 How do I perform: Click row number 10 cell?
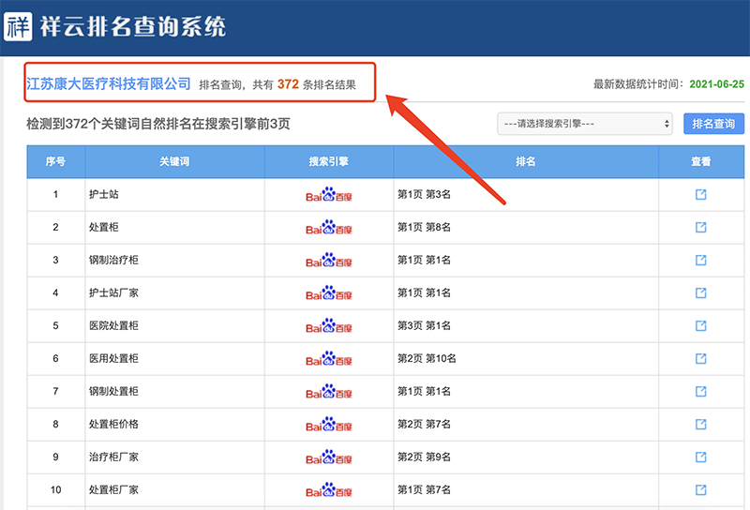click(x=56, y=490)
